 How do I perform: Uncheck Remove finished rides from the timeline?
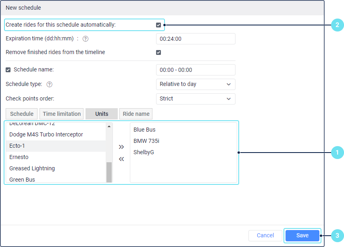coord(158,52)
